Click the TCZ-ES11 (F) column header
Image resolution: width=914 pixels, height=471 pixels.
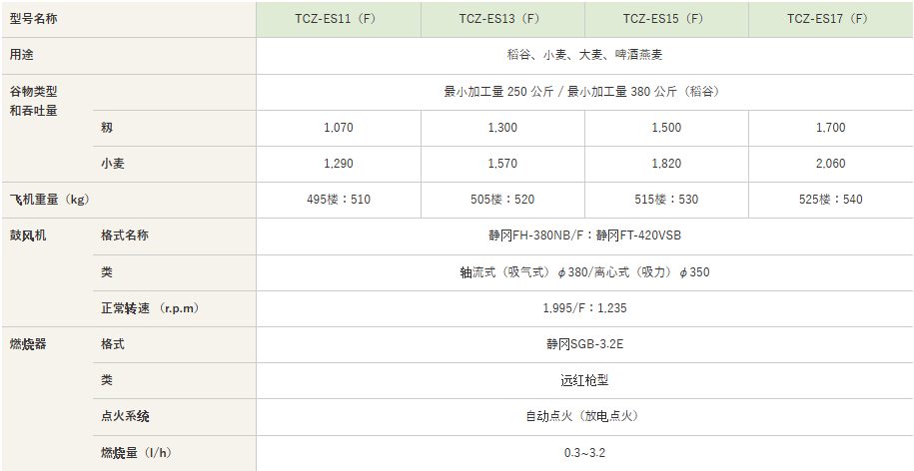click(339, 19)
